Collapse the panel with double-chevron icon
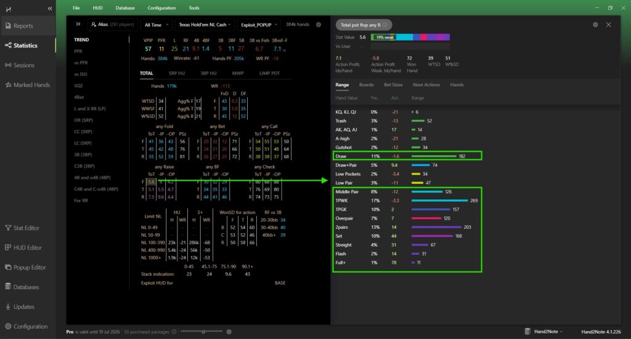Viewport: 631px width, 339px height. point(78,25)
